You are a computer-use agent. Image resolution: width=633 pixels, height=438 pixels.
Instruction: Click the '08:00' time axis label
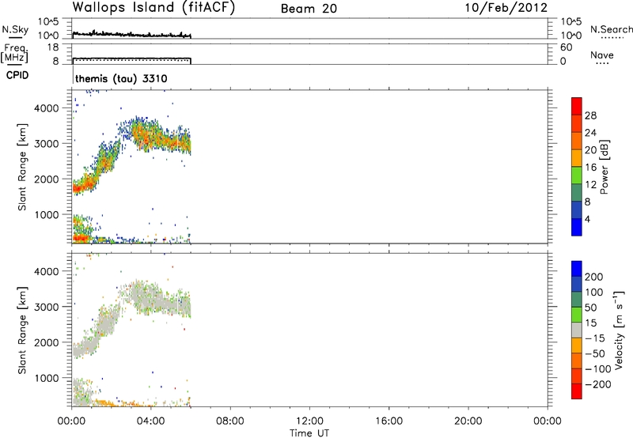[x=230, y=421]
